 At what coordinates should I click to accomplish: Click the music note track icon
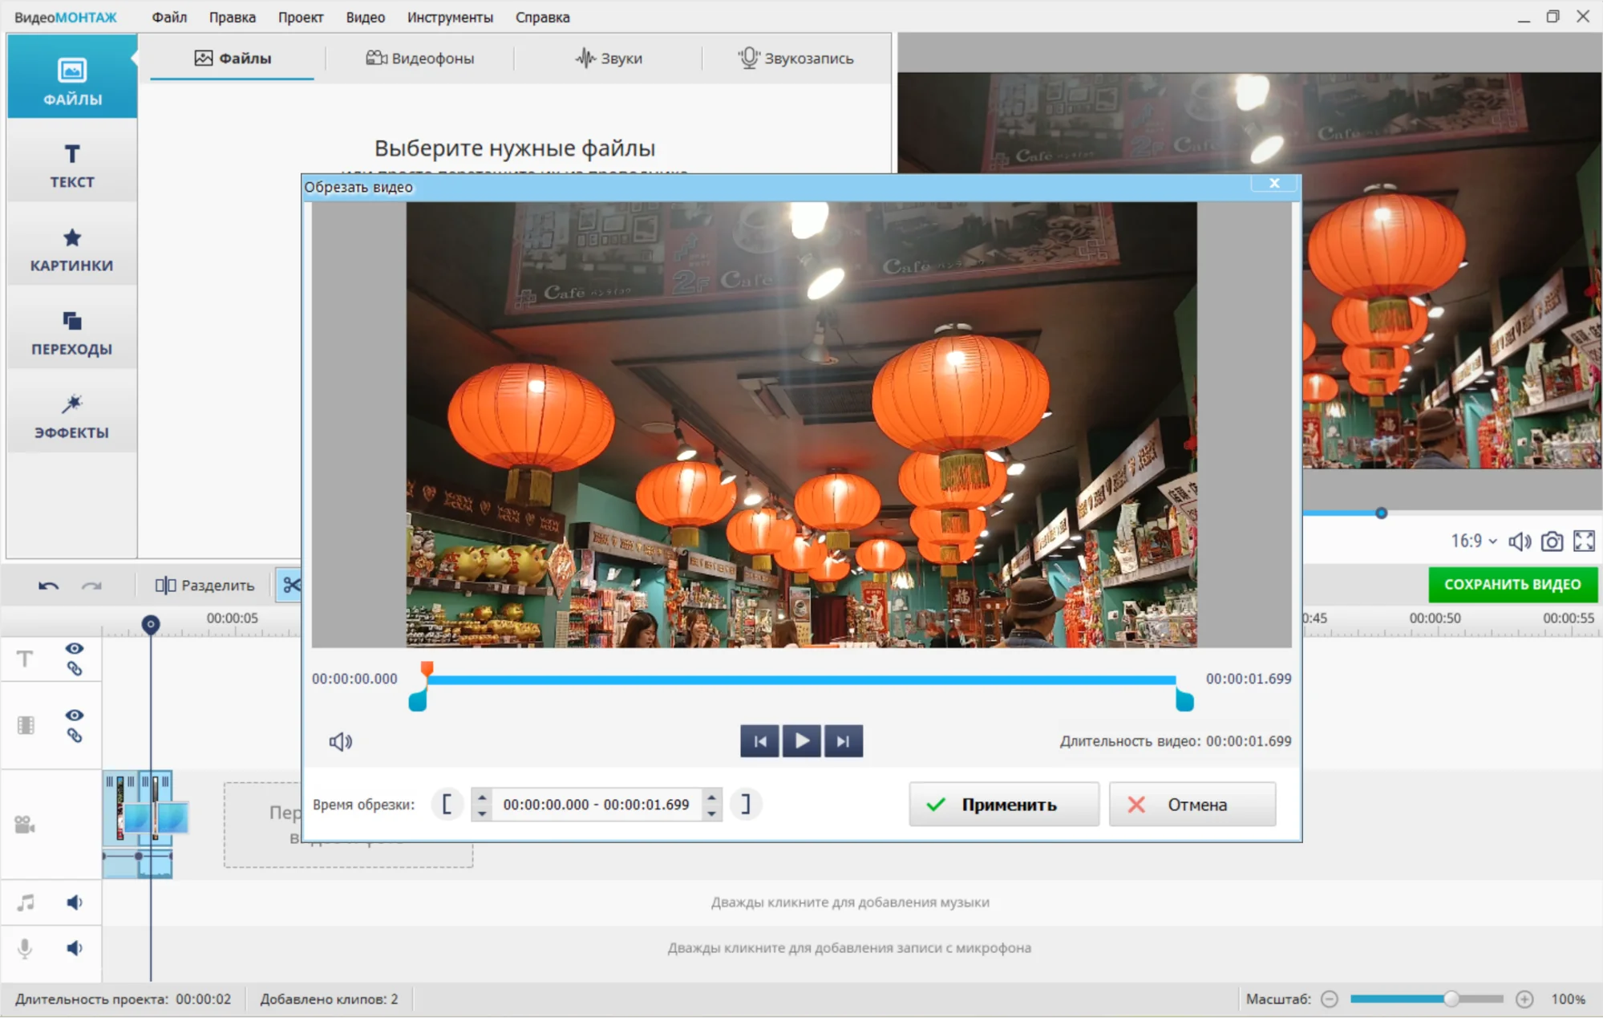click(x=26, y=902)
